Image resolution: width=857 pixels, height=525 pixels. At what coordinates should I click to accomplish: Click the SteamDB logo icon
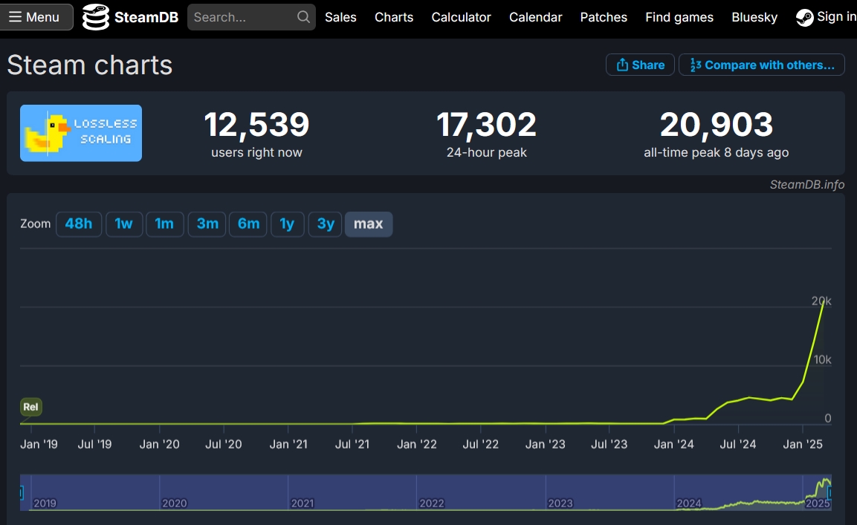coord(96,17)
